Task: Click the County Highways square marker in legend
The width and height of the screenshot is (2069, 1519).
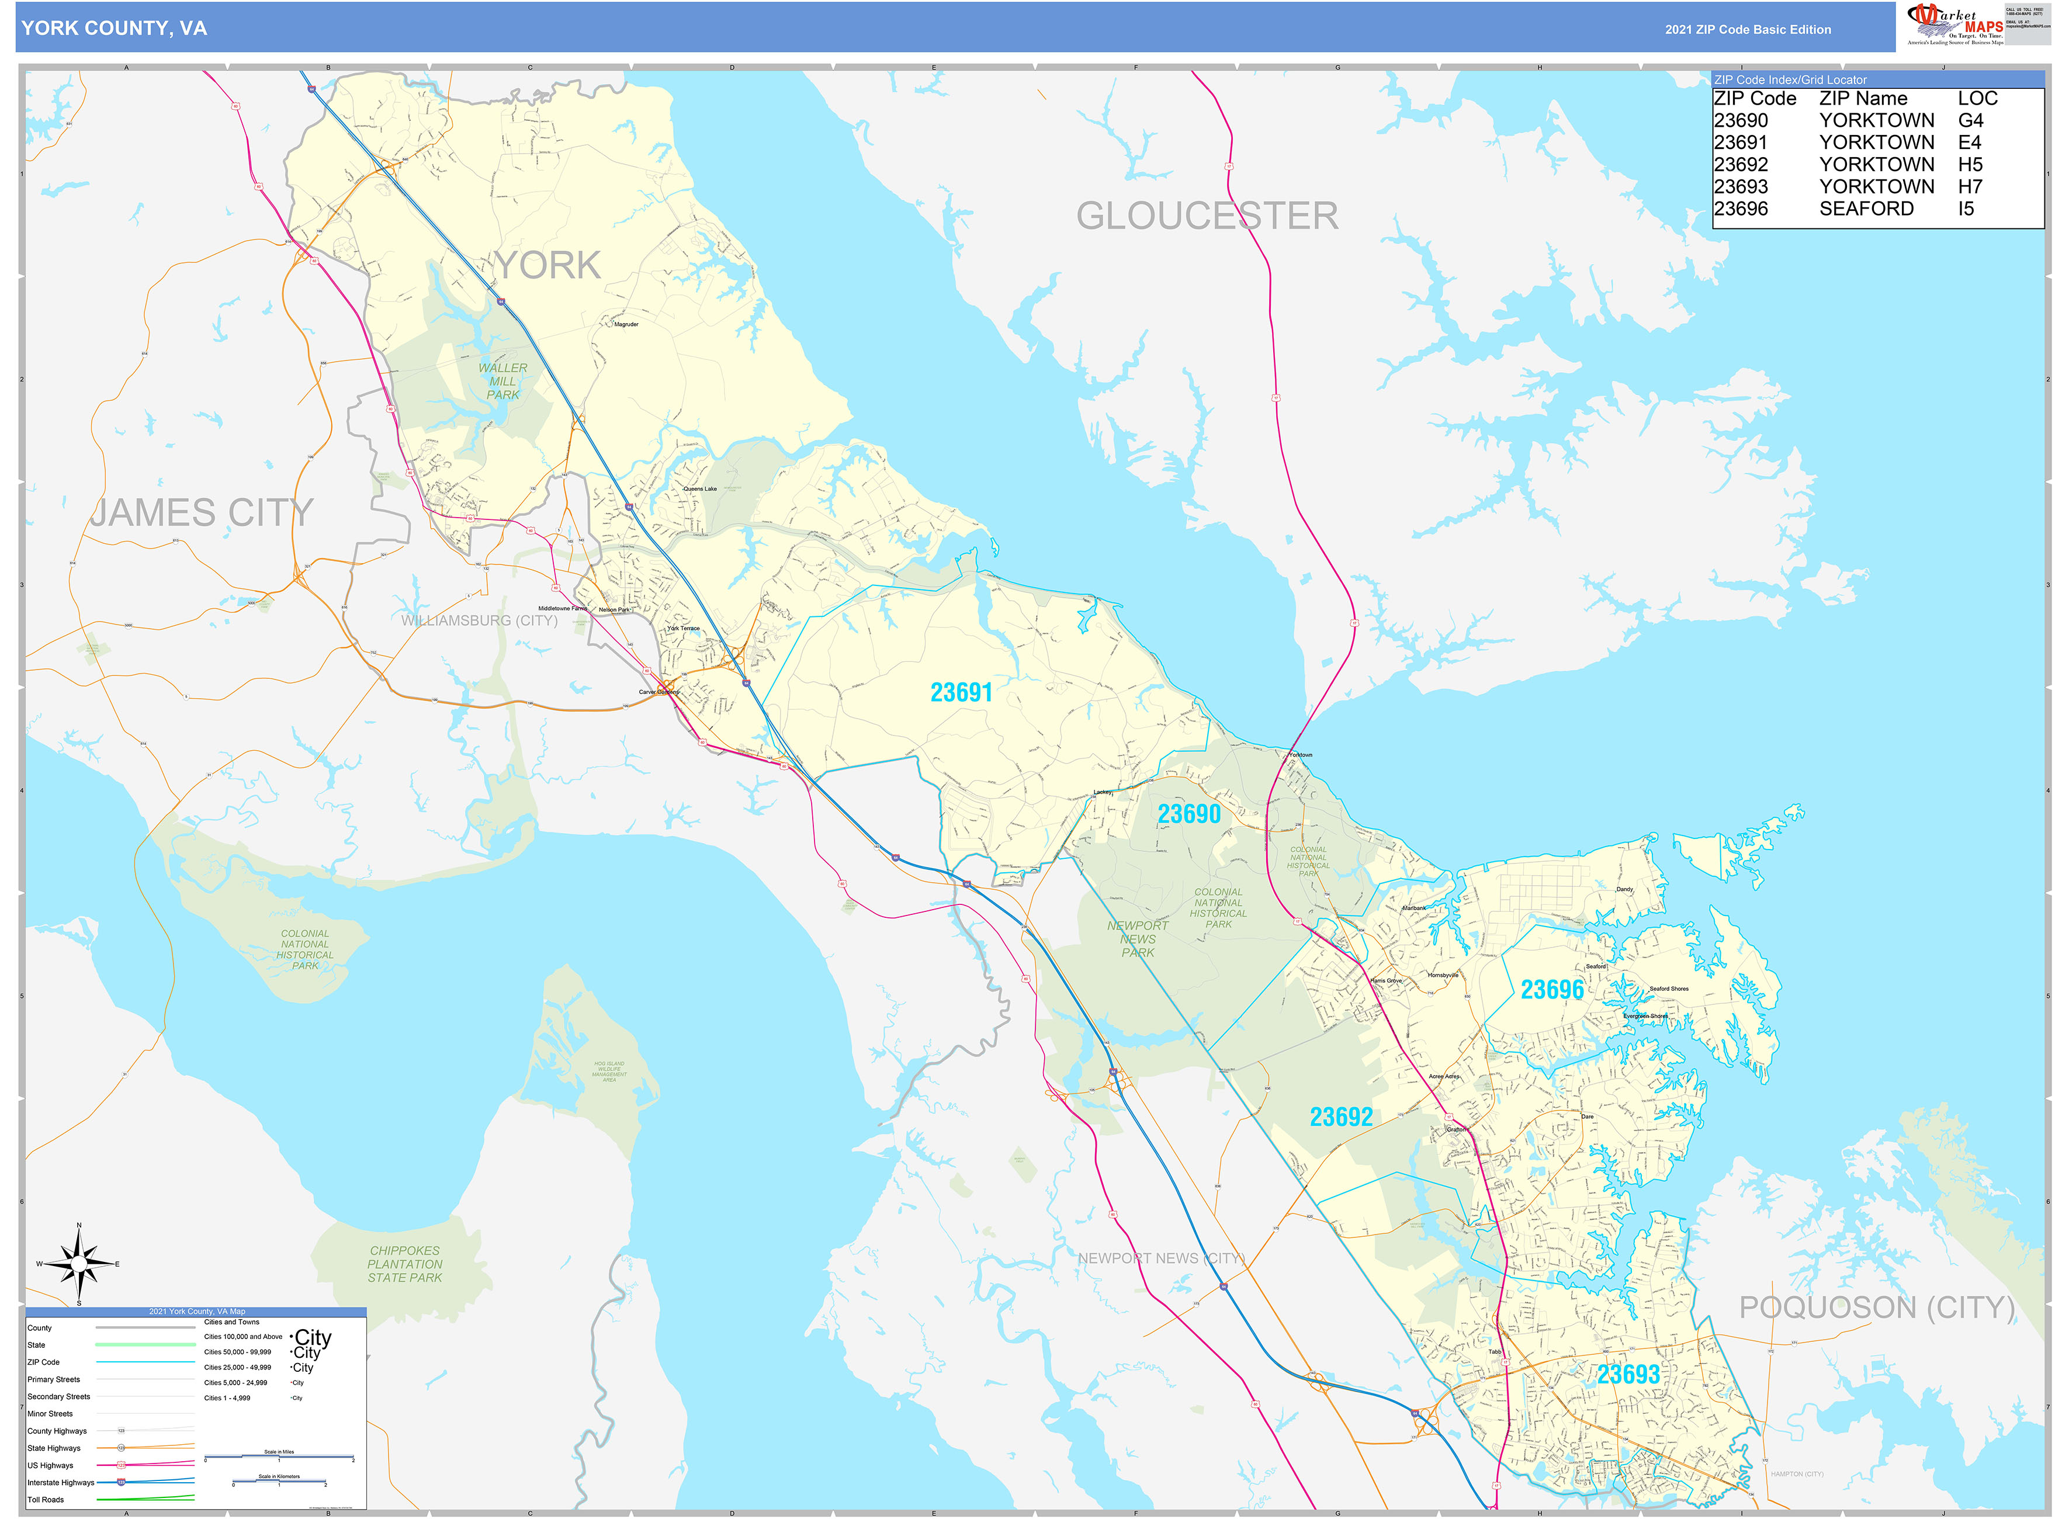Action: click(122, 1431)
